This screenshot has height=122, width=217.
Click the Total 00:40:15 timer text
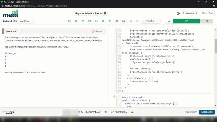(190, 13)
